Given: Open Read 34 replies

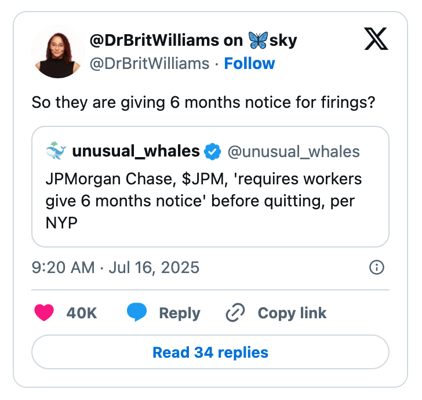Looking at the screenshot, I should click(x=210, y=352).
